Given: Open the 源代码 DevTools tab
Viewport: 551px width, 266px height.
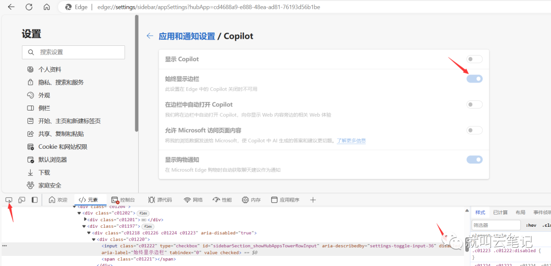Looking at the screenshot, I should 160,200.
